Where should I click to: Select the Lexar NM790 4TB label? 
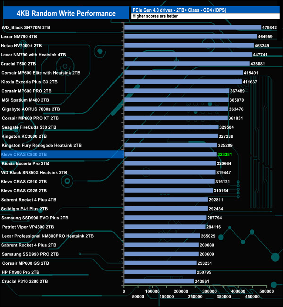(19, 37)
